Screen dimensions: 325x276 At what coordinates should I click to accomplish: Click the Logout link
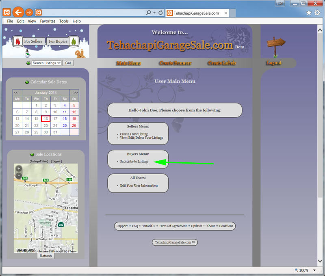point(274,63)
